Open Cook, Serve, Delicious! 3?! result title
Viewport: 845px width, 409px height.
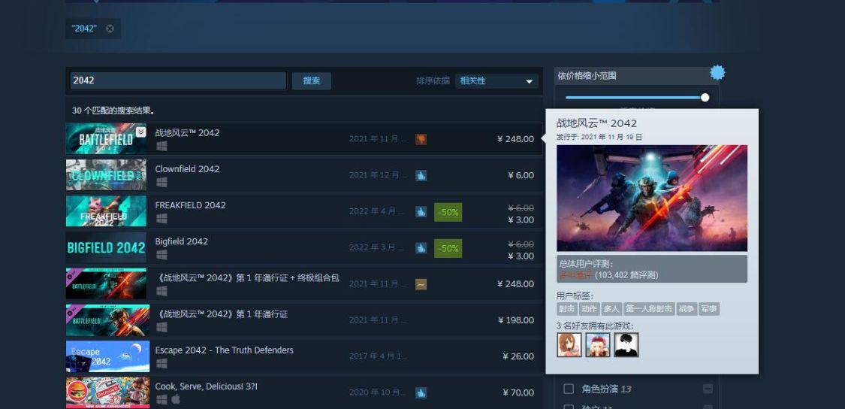207,386
